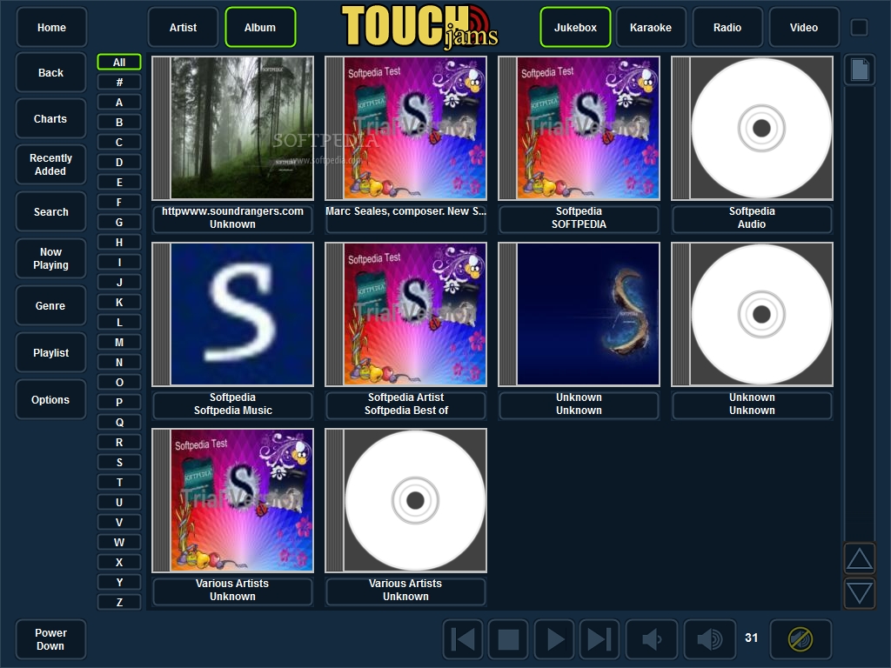Page down with the inverted triangle arrow
This screenshot has width=891, height=668.
[859, 593]
